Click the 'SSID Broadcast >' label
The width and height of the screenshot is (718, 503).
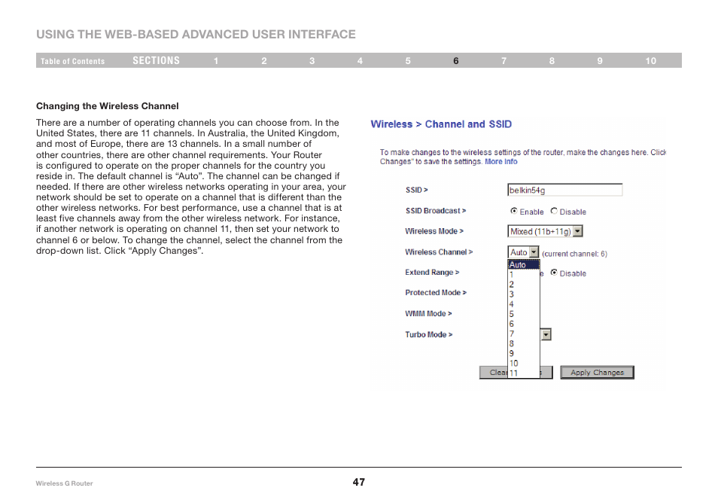(436, 211)
